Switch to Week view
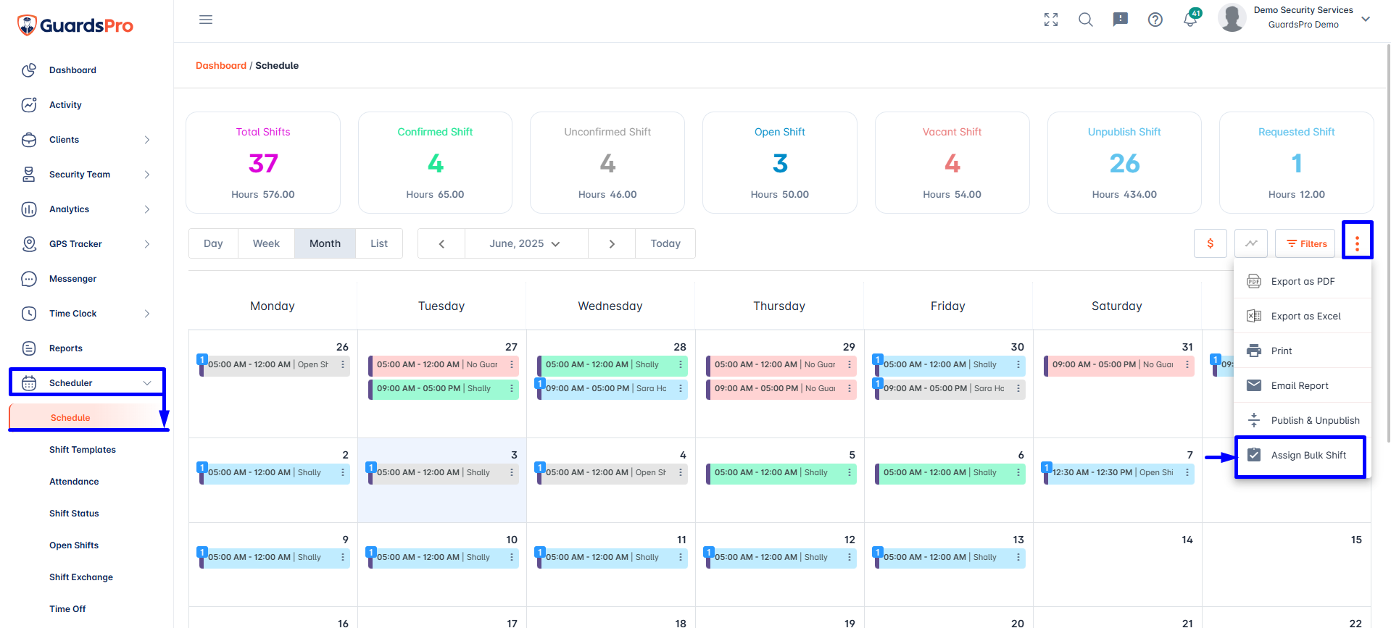 coord(266,243)
